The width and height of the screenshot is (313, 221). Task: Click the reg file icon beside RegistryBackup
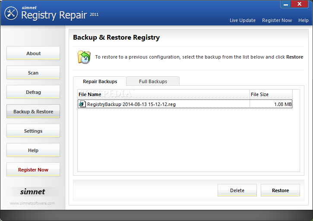82,104
